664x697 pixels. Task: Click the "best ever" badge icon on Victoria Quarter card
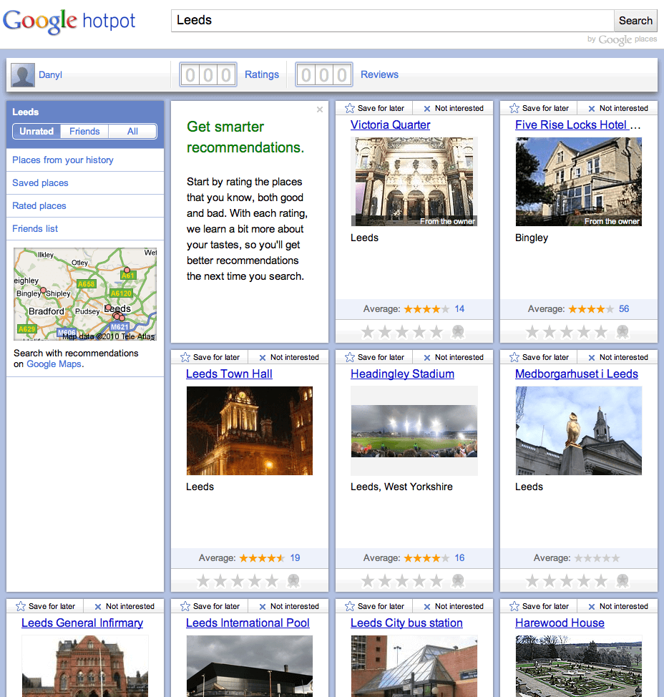pos(458,332)
